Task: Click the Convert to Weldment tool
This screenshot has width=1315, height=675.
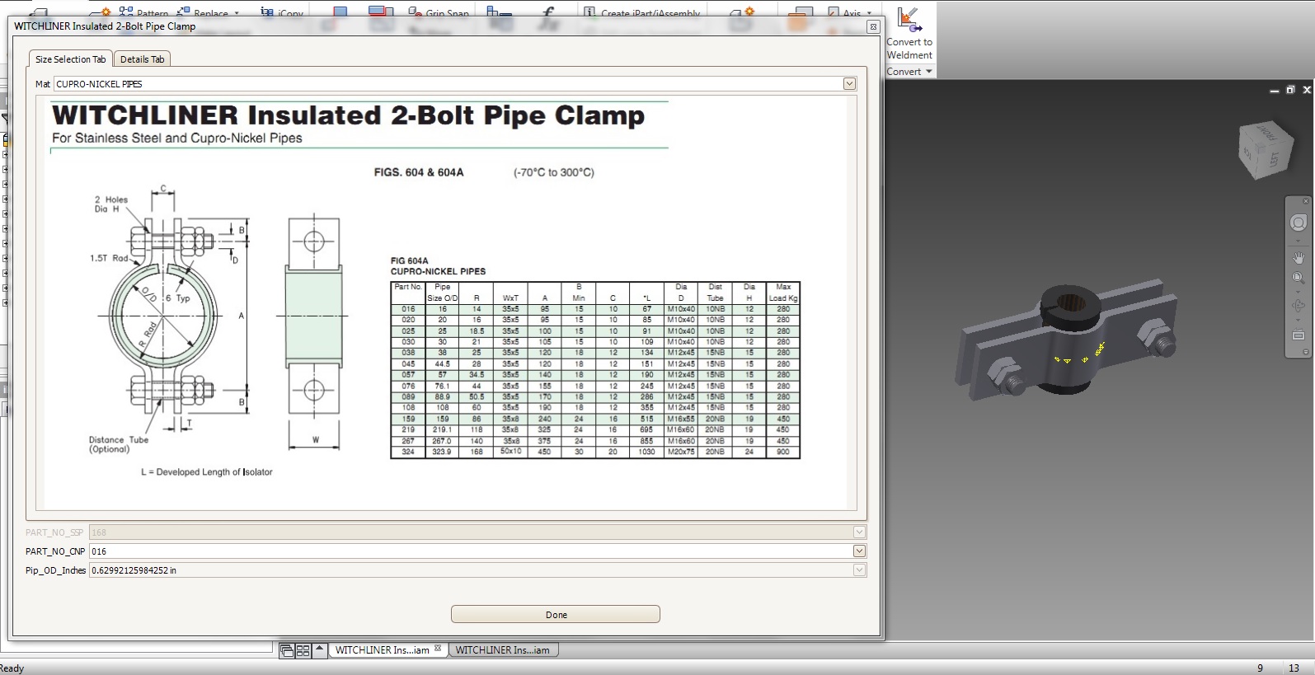Action: tap(909, 33)
